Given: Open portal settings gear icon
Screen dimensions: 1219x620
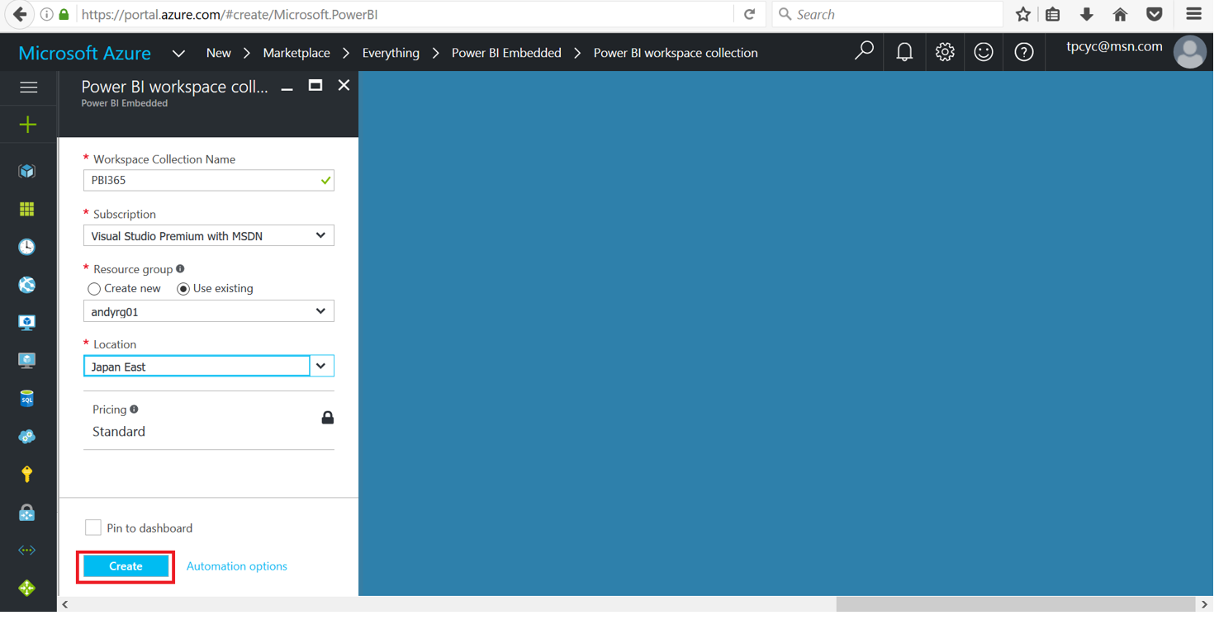Looking at the screenshot, I should tap(945, 52).
